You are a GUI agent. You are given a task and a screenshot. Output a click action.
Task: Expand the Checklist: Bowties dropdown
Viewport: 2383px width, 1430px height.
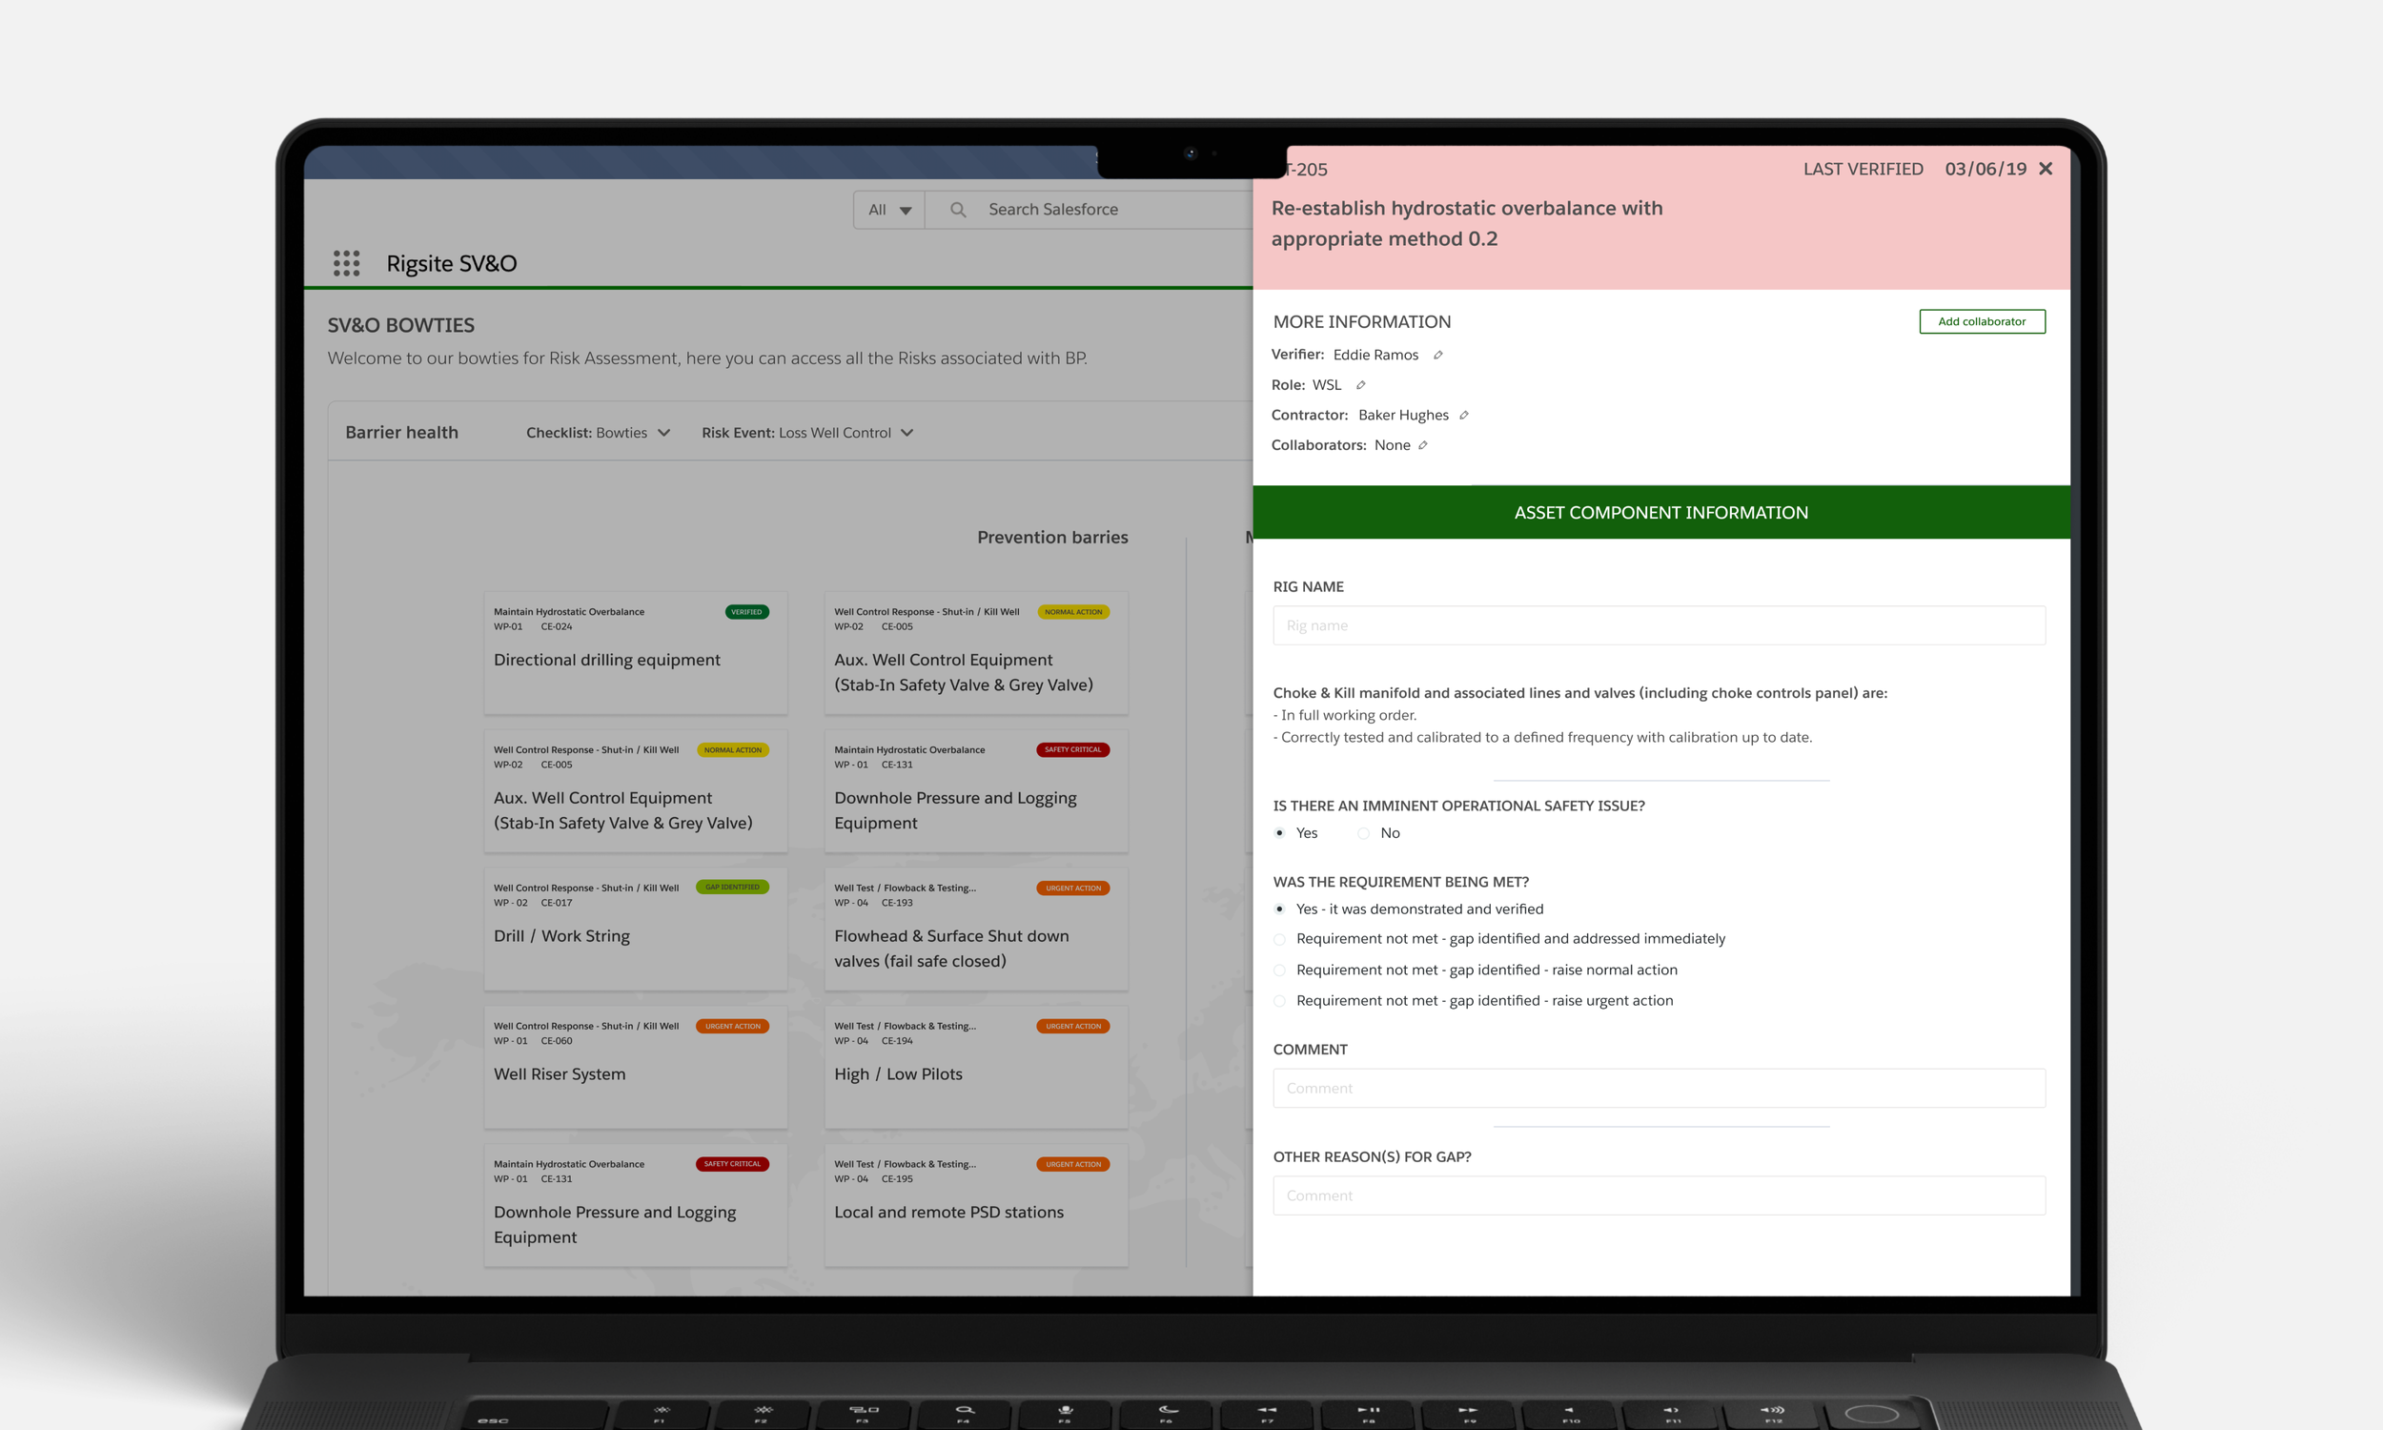[599, 433]
